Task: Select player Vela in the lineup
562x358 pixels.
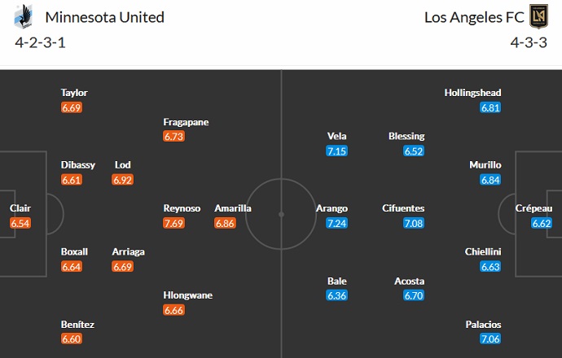Action: (x=336, y=137)
